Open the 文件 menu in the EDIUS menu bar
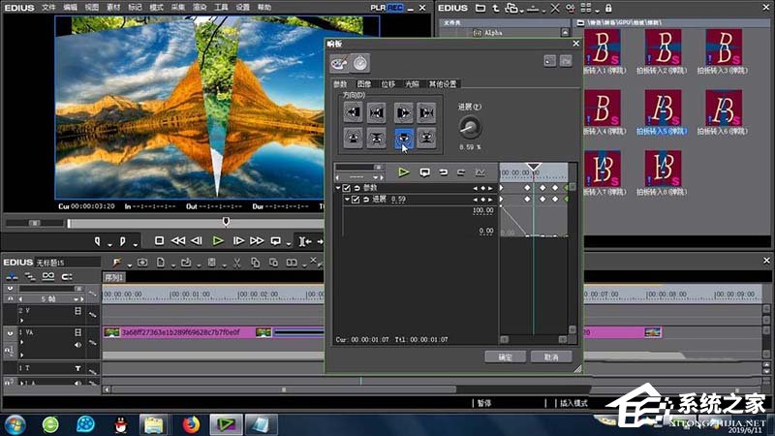The height and width of the screenshot is (436, 775). pyautogui.click(x=48, y=7)
